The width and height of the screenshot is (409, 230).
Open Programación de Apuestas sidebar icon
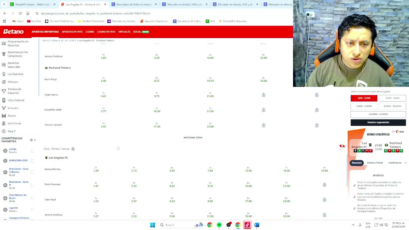4,43
